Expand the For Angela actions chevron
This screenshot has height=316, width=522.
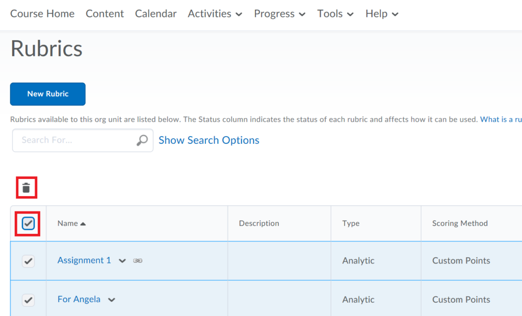coord(111,300)
